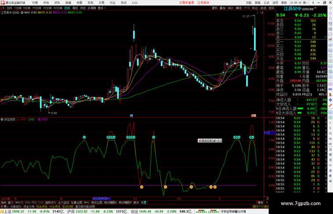The height and width of the screenshot is (214, 333).
Task: Open the 模板 template selector
Action: [x=260, y=203]
